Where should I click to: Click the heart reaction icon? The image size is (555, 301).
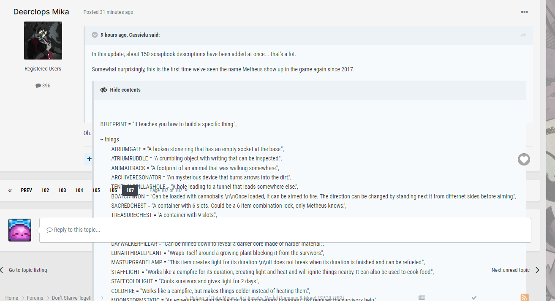[524, 159]
